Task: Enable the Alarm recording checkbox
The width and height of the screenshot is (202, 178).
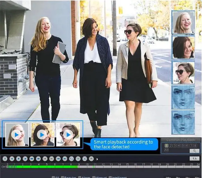Action: [80, 177]
